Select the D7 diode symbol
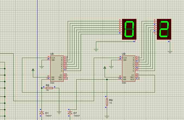 tap(70, 113)
